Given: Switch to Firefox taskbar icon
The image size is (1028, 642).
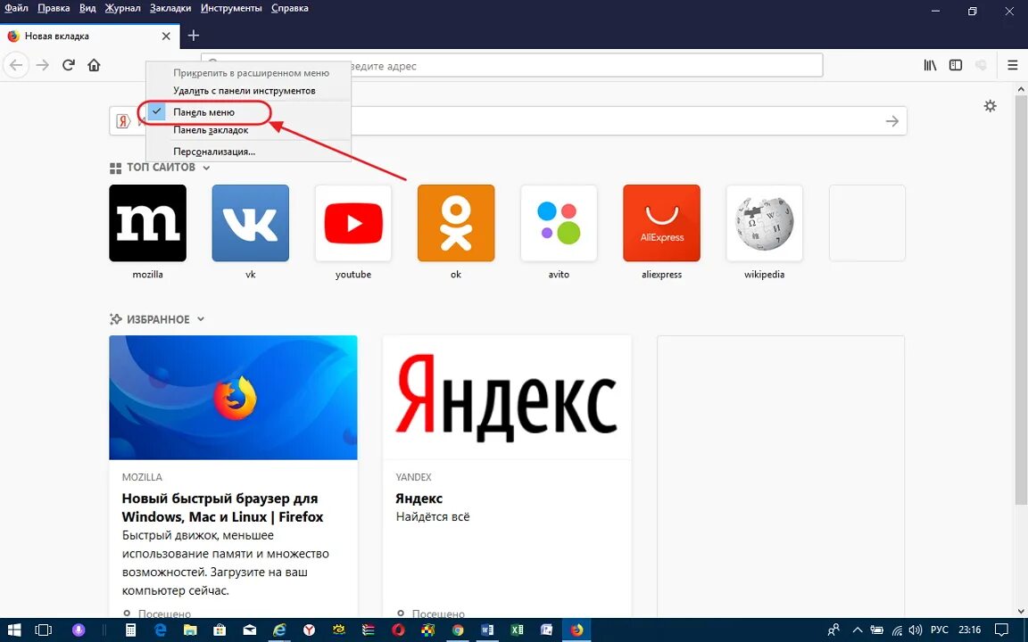Looking at the screenshot, I should pyautogui.click(x=576, y=630).
